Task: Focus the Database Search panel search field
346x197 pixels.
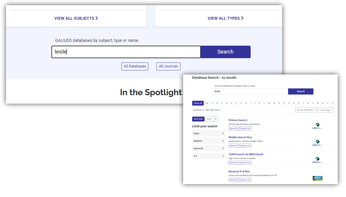Action: point(250,91)
